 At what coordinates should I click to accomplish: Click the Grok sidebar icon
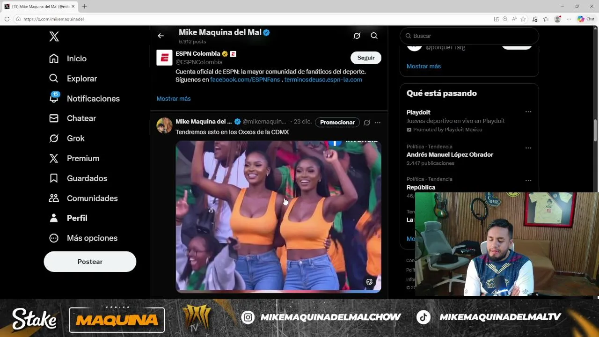coord(54,138)
